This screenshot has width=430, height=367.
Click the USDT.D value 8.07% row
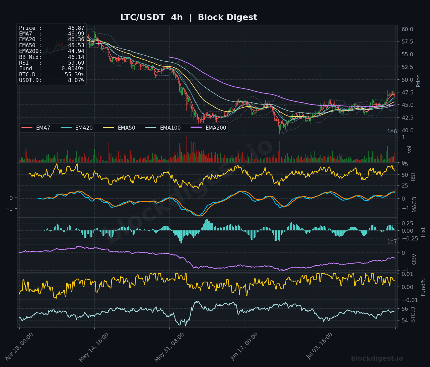(52, 80)
